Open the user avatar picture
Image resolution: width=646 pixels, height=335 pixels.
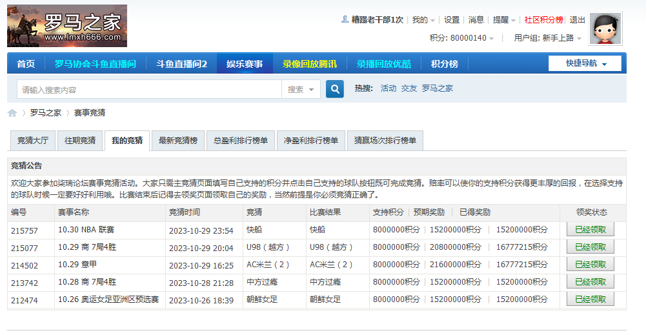(605, 28)
